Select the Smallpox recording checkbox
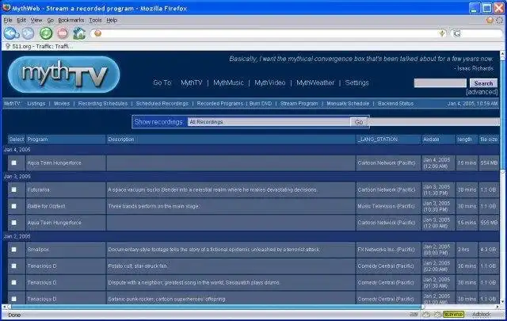This screenshot has width=507, height=321. (14, 250)
